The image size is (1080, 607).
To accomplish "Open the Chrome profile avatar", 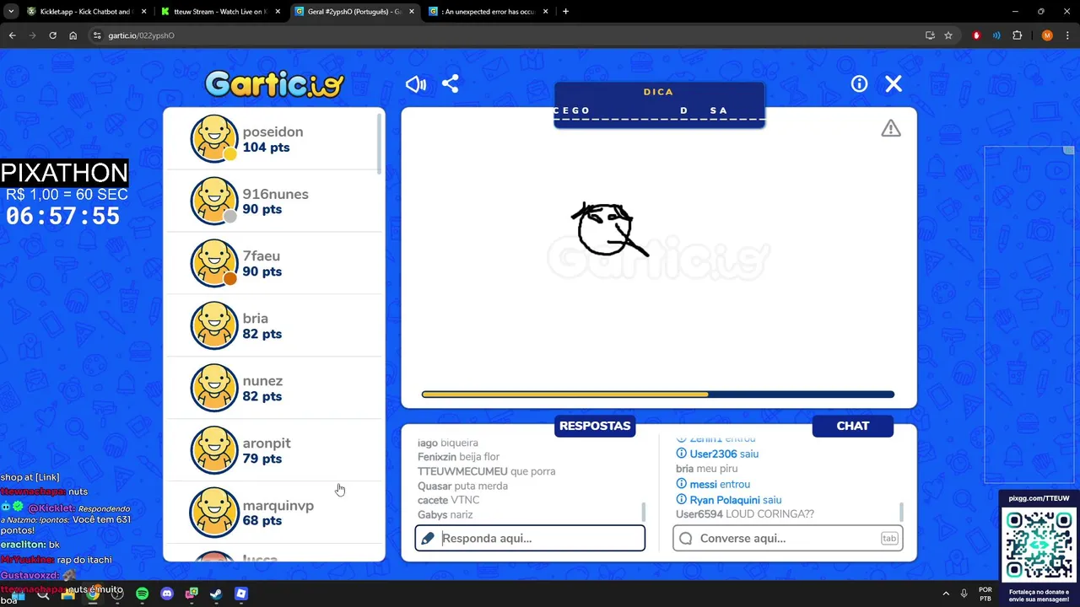I will pyautogui.click(x=1047, y=35).
